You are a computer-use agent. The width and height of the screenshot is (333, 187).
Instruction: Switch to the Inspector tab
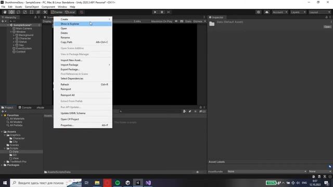(216, 17)
